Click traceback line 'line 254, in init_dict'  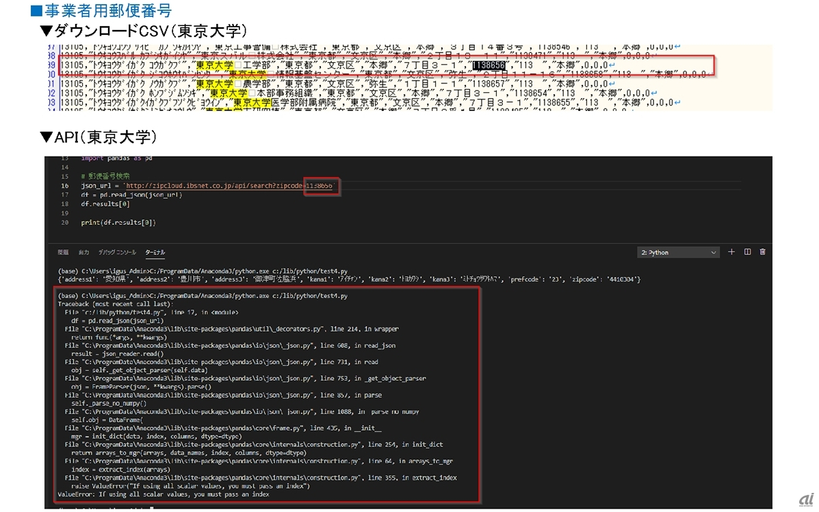coord(254,445)
